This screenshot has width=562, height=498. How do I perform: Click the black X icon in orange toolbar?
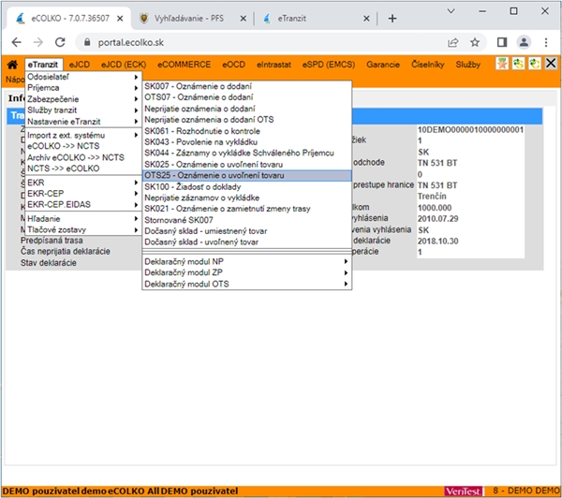[551, 64]
